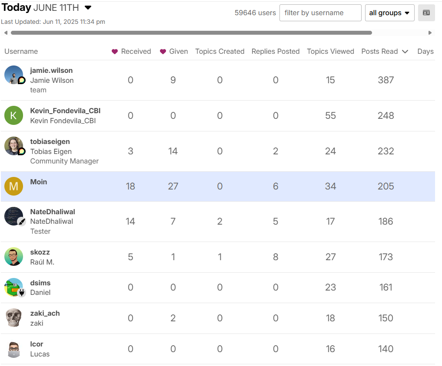
Task: Click the filter by username field
Action: pyautogui.click(x=320, y=13)
